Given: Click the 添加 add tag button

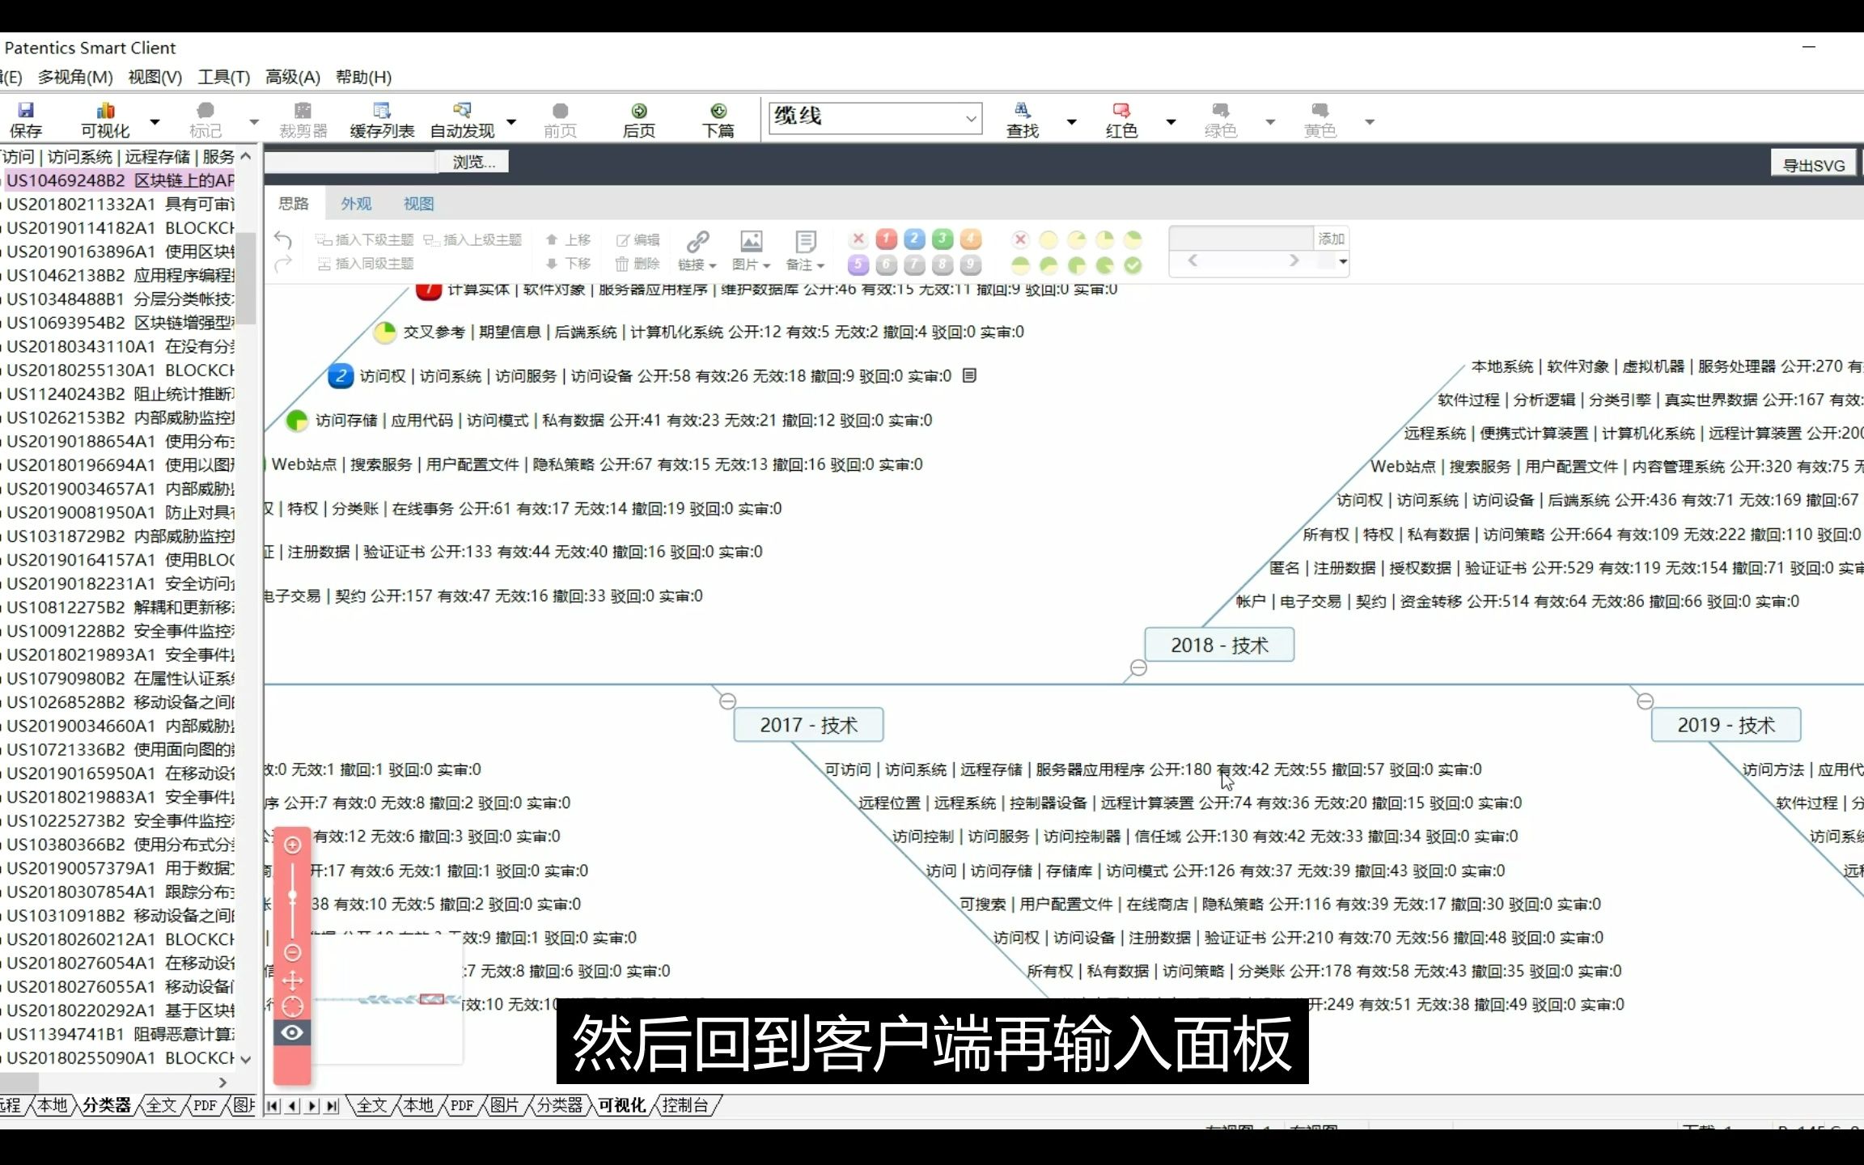Looking at the screenshot, I should [x=1331, y=238].
